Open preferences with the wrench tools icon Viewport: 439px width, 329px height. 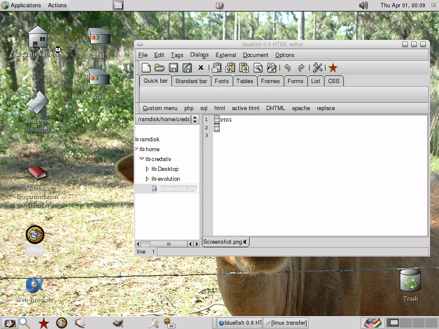pos(318,68)
